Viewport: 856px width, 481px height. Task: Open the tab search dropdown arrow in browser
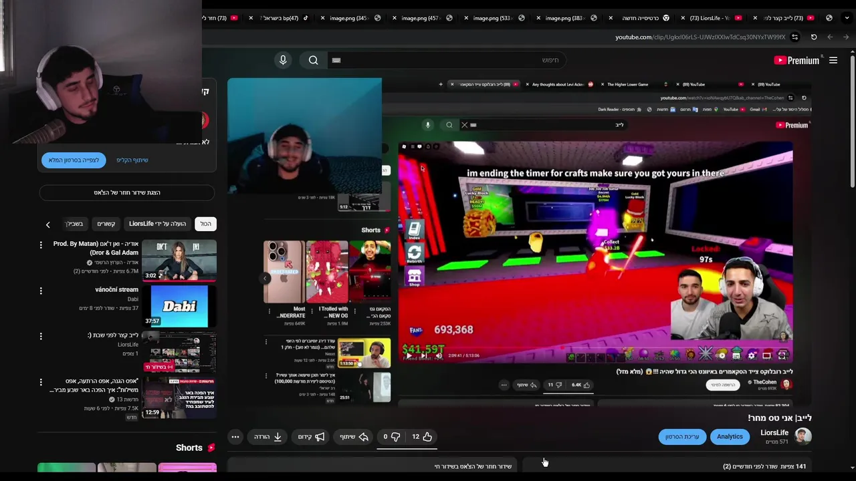click(847, 18)
